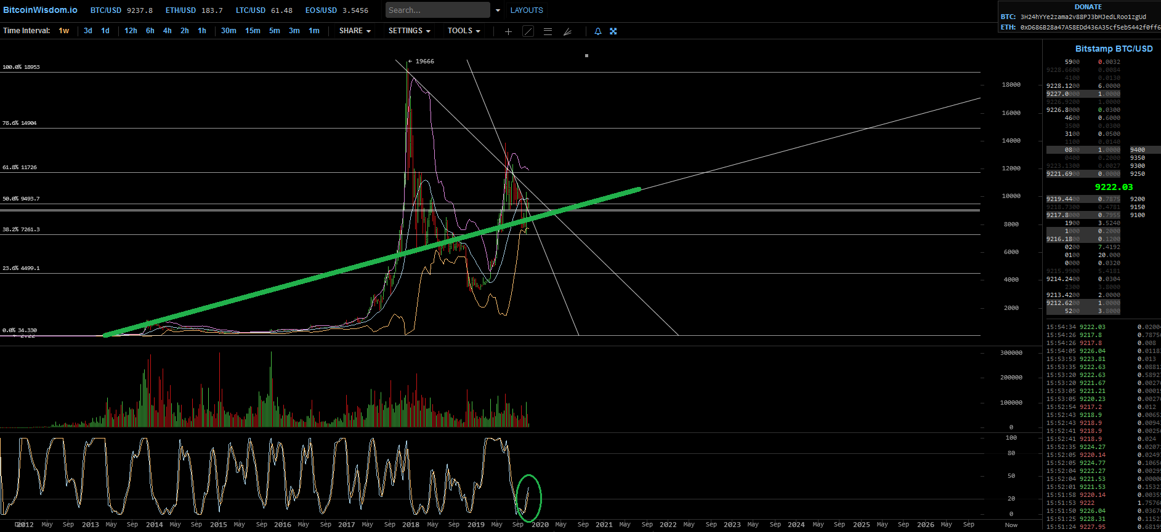Choose the 5m time interval
Viewport: 1161px width, 532px height.
point(275,31)
